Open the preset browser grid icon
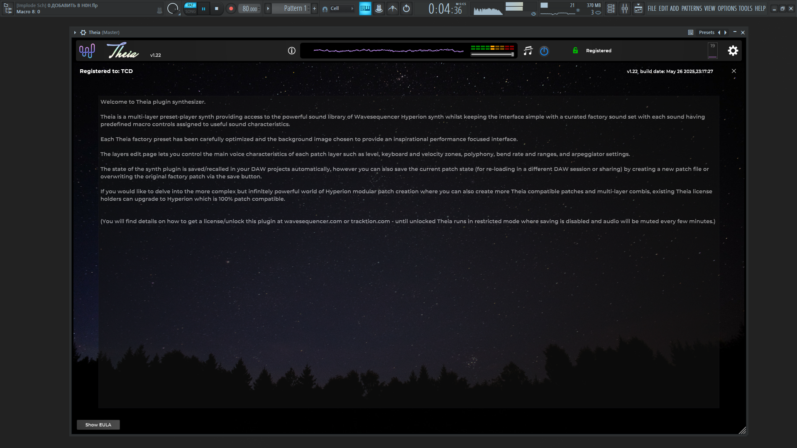797x448 pixels. (x=691, y=32)
